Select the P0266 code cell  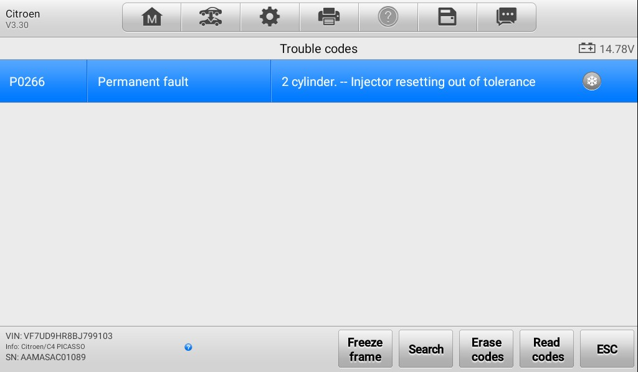point(44,82)
